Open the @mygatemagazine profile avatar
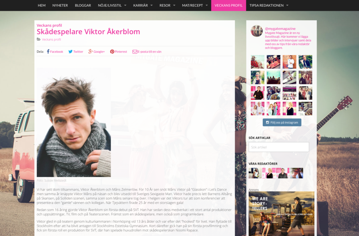 [x=257, y=31]
